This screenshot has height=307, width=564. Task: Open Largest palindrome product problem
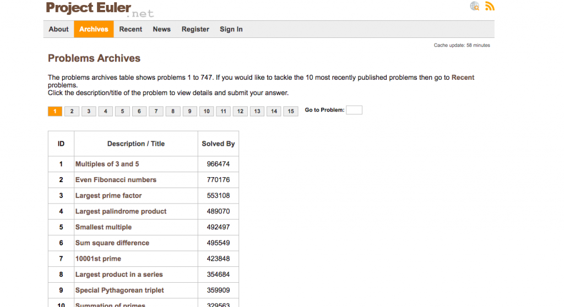[x=121, y=211]
